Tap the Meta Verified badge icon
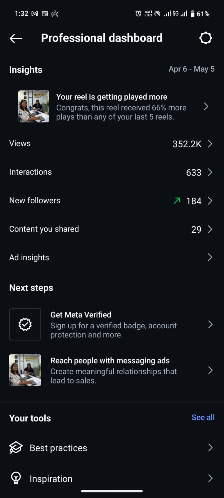Screen dimensions: 224x498 pyautogui.click(x=25, y=324)
